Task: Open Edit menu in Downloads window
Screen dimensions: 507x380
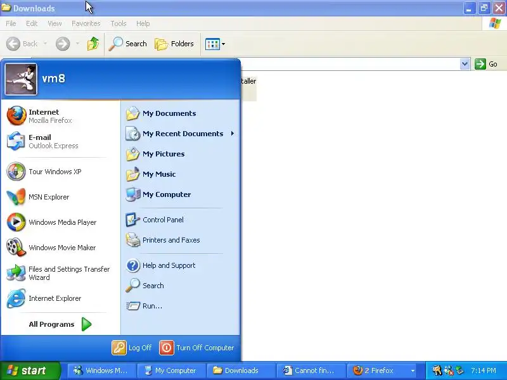Action: 32,23
